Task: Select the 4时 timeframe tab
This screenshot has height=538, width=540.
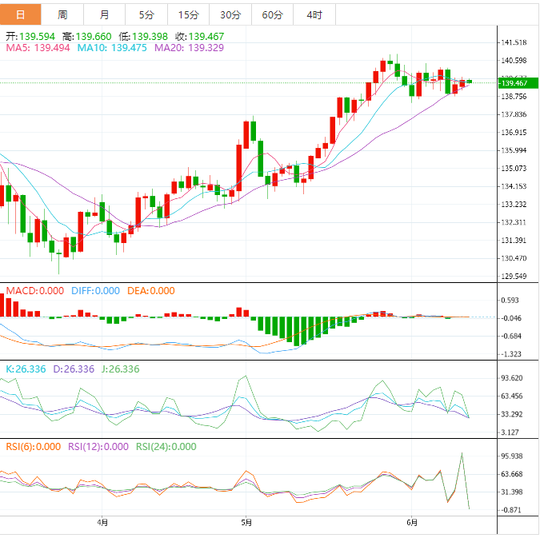Action: (x=314, y=14)
